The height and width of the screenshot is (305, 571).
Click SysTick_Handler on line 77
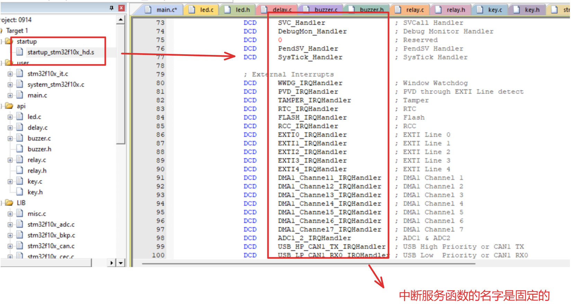coord(310,57)
